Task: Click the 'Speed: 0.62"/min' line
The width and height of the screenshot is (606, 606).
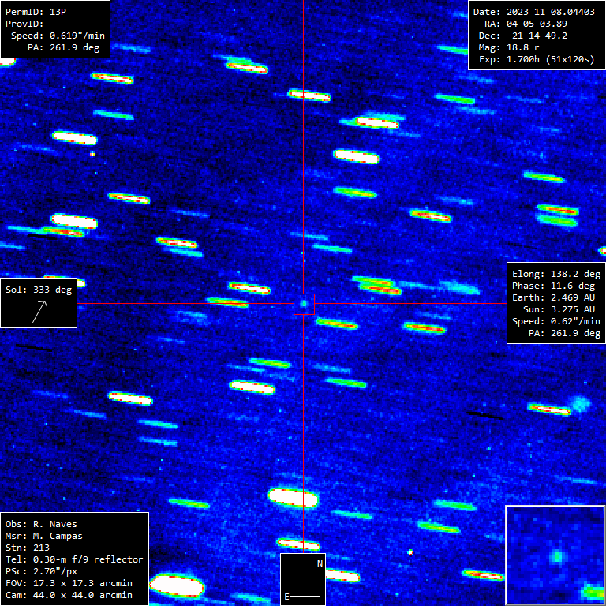Action: click(x=556, y=321)
